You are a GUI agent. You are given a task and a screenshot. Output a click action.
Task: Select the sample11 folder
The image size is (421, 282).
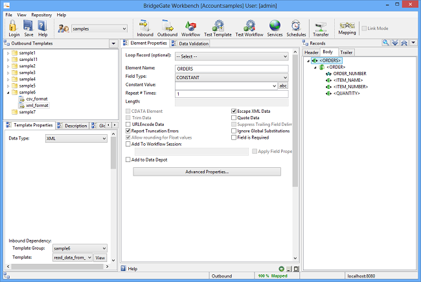click(x=25, y=60)
